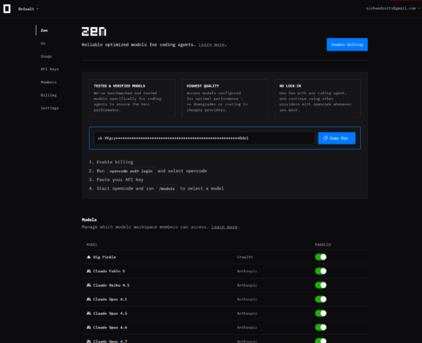
Task: Click the Anthropic icon beside Claude Haiku 4.5
Action: click(x=88, y=285)
